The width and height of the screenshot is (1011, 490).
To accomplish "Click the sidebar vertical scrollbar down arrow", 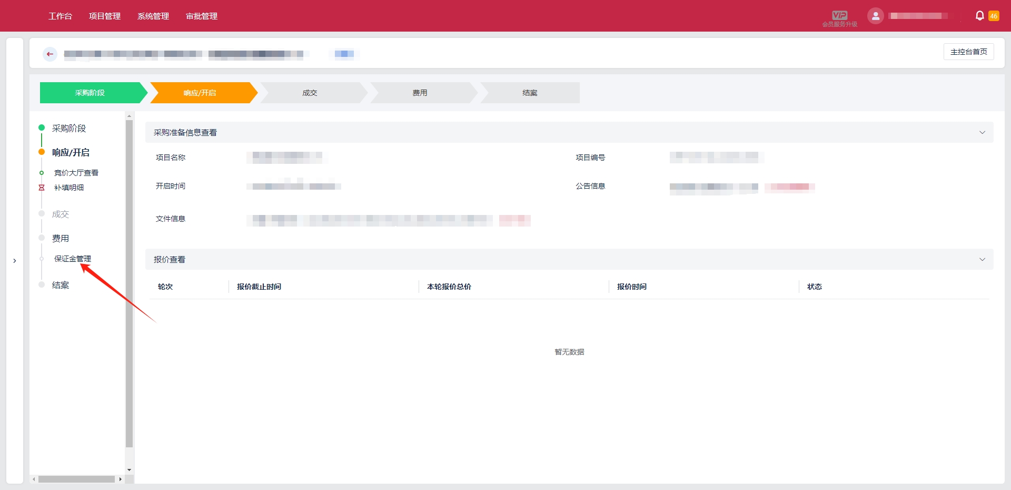I will [130, 470].
